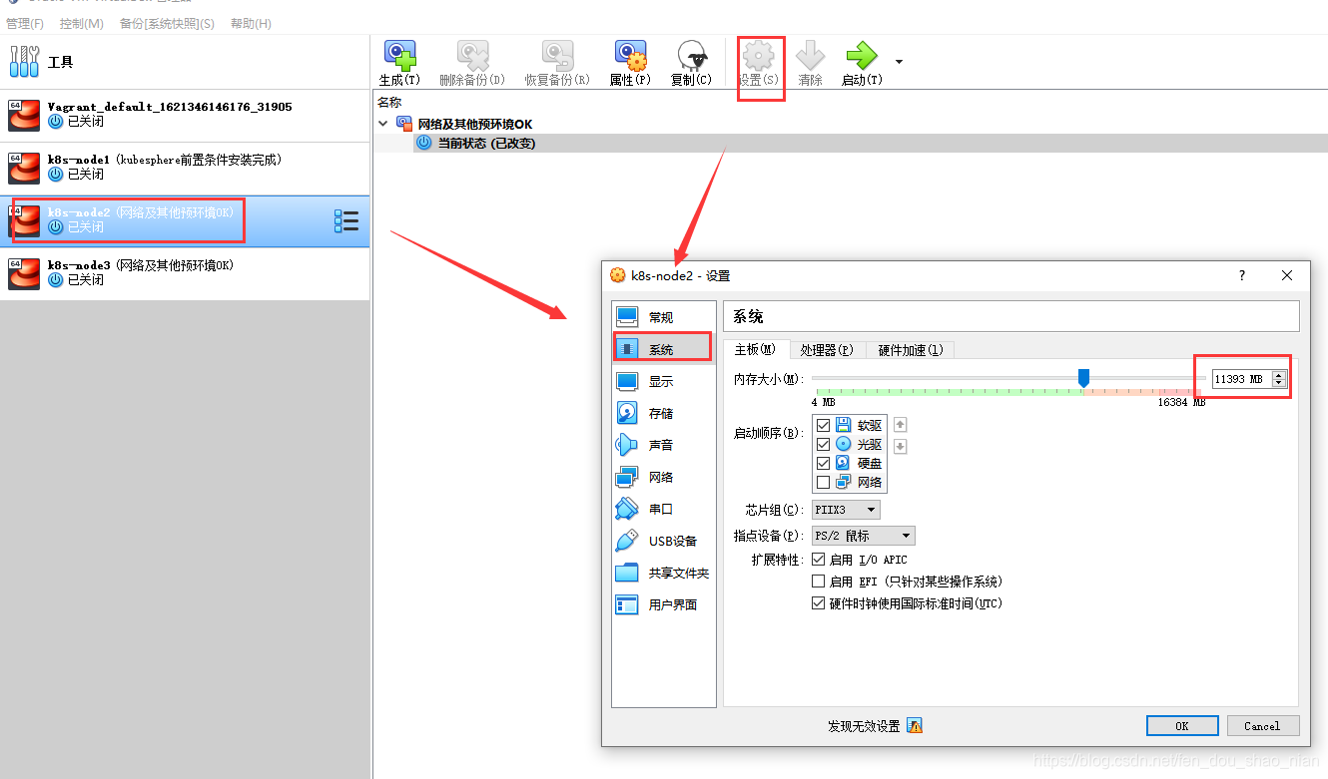Open the Shared Folders (共享文件夹) settings category
This screenshot has width=1328, height=779.
tap(663, 573)
